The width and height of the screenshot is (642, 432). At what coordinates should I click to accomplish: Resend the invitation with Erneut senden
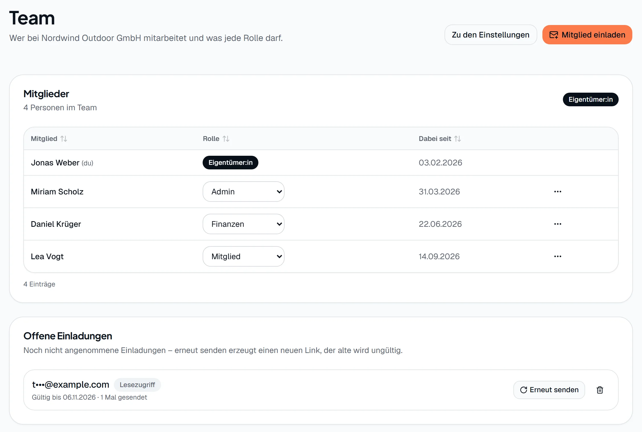[549, 390]
